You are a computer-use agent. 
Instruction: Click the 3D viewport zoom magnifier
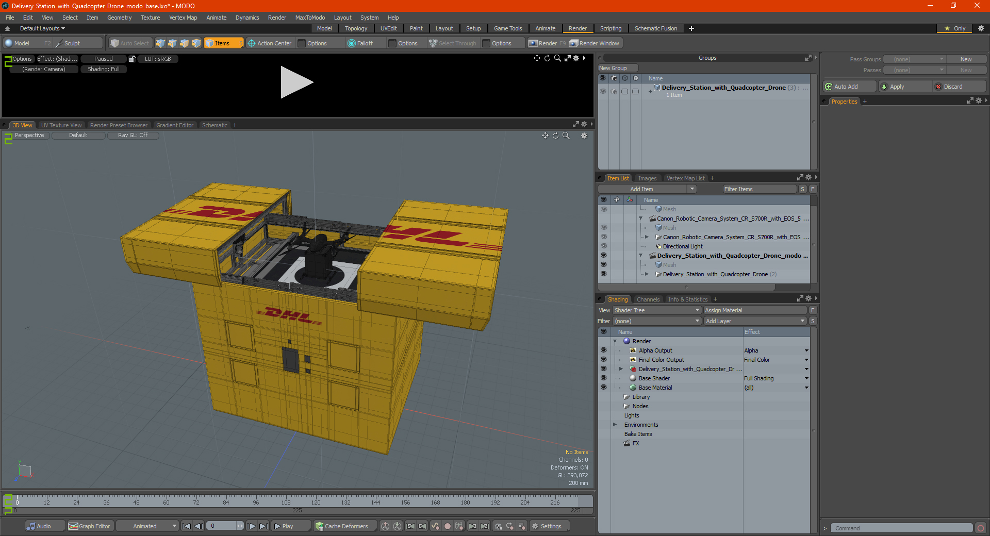point(566,136)
